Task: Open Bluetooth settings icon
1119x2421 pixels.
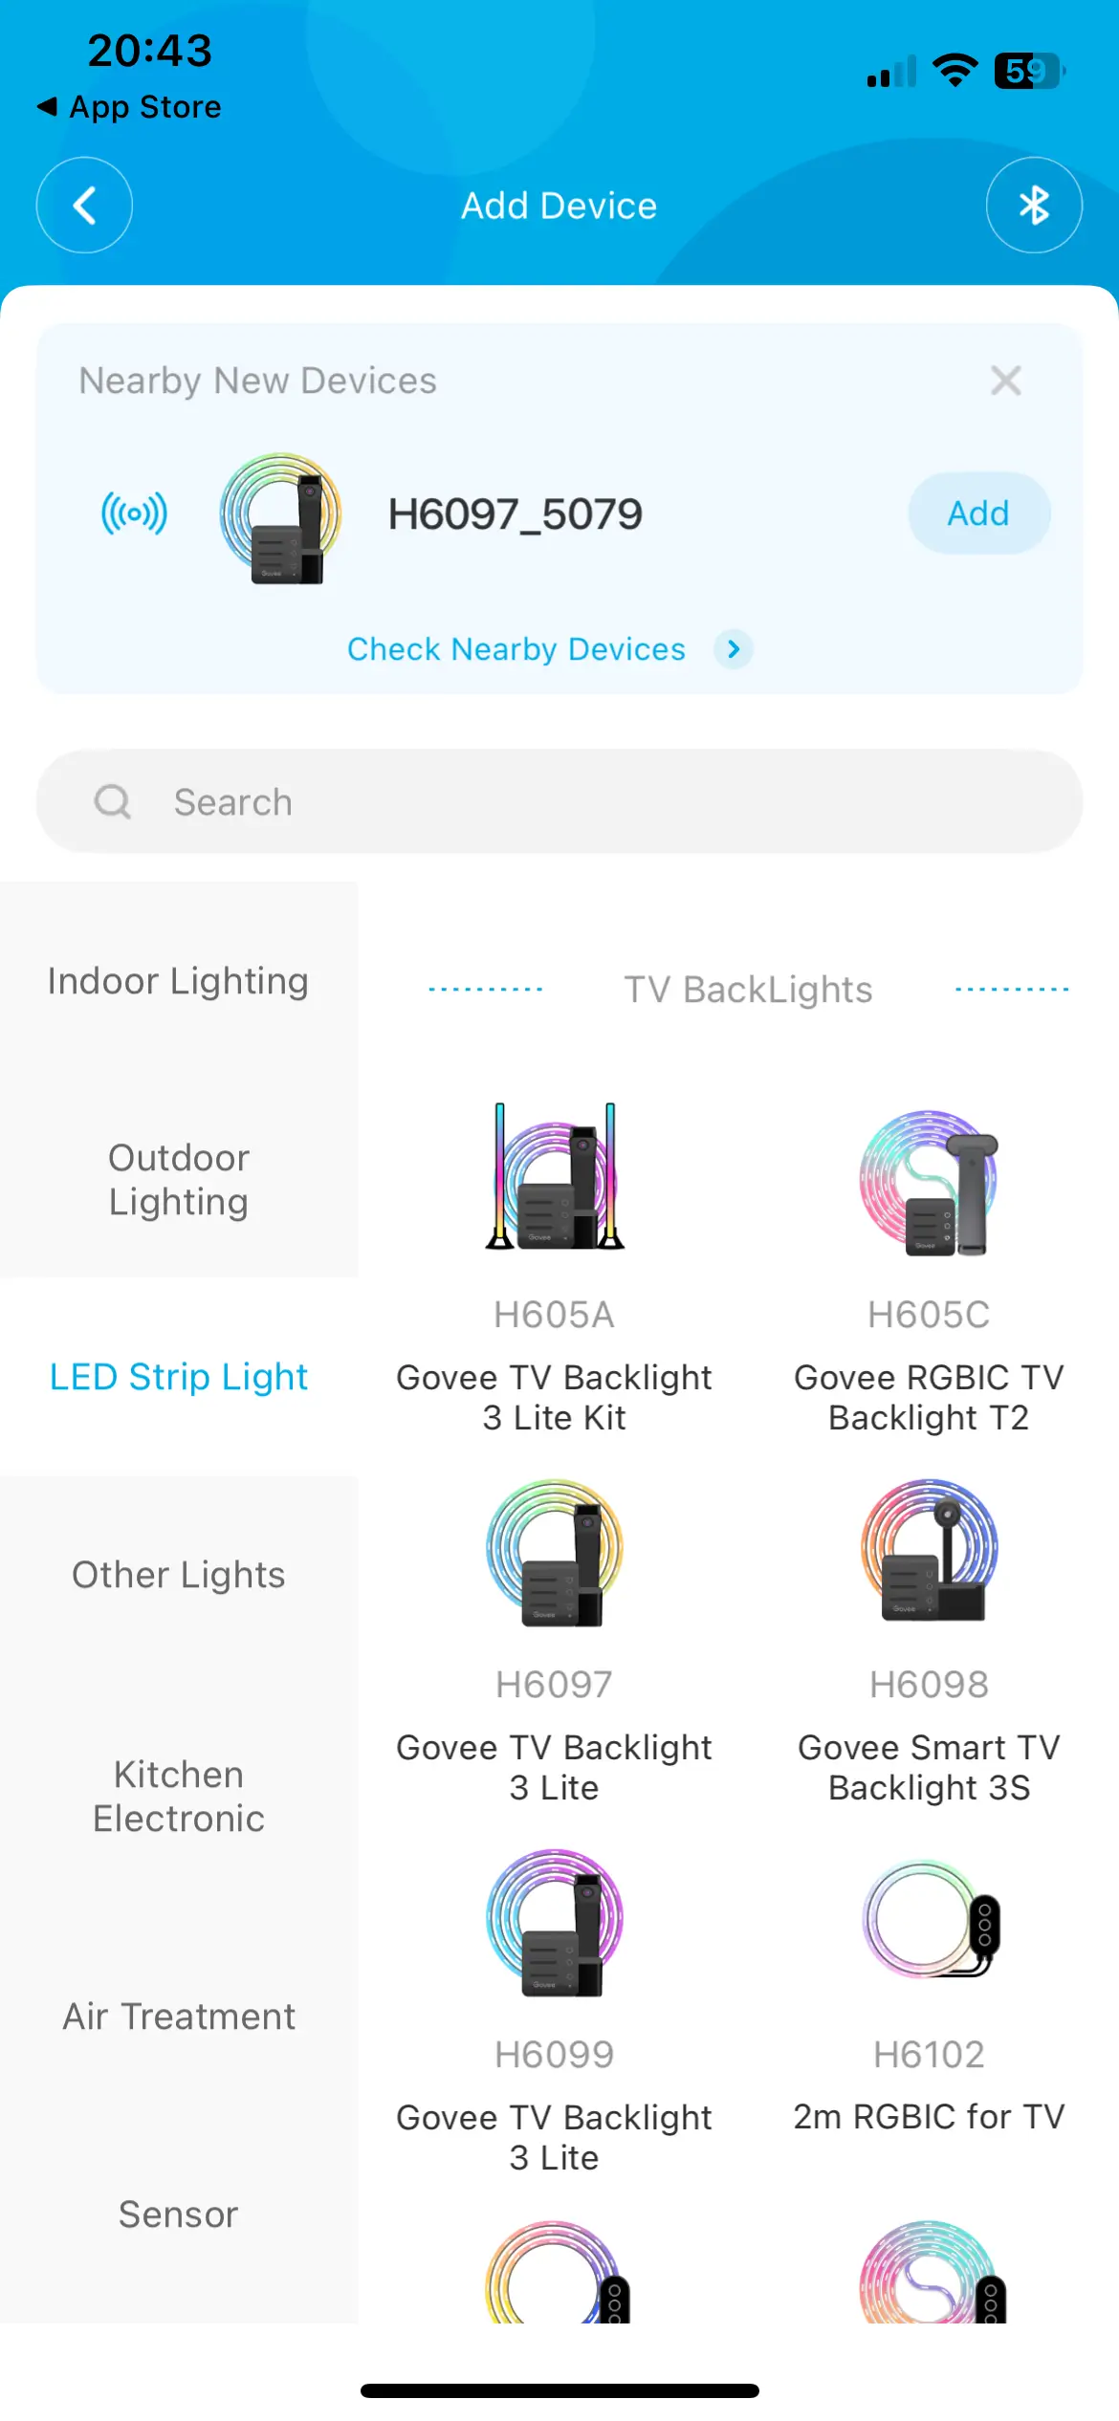Action: 1033,205
